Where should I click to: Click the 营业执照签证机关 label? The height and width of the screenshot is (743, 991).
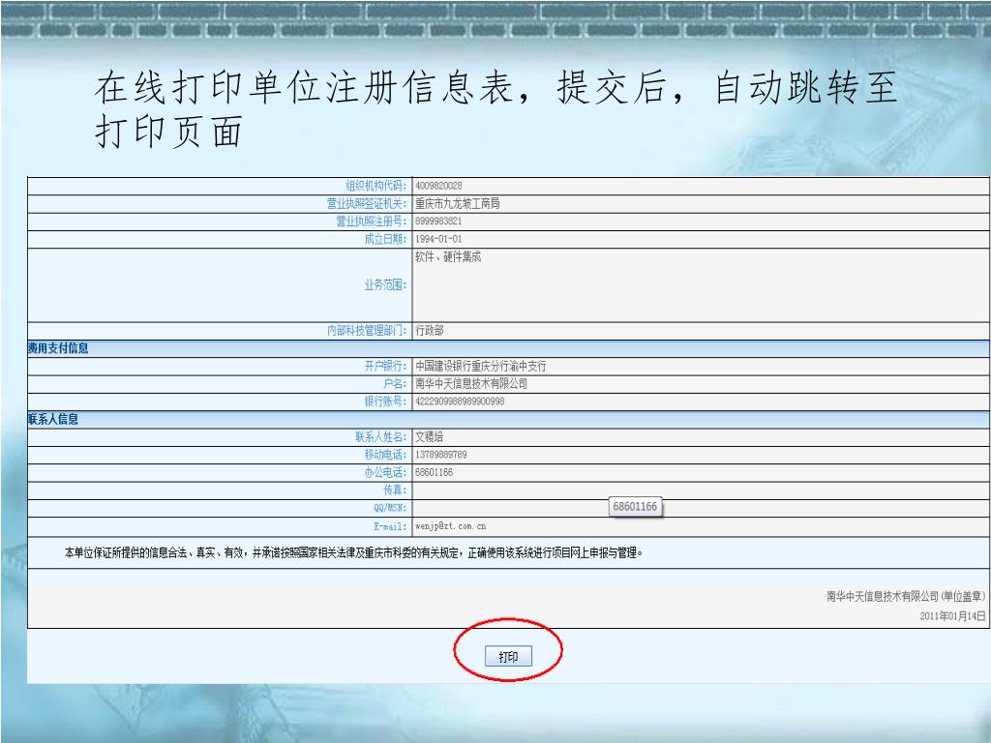tap(367, 203)
